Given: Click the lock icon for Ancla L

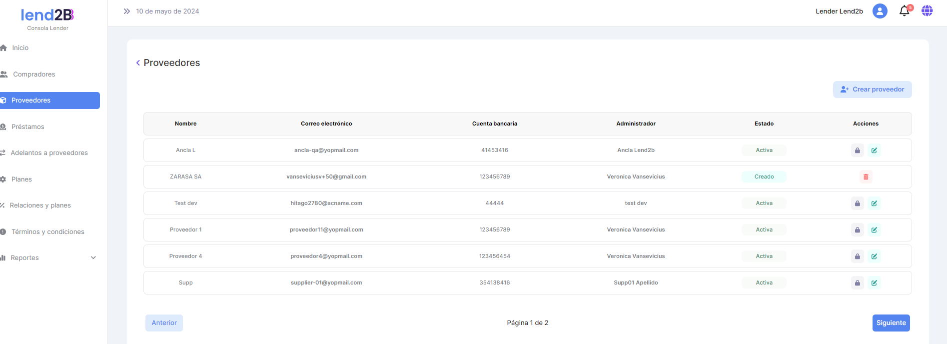Looking at the screenshot, I should coord(857,150).
